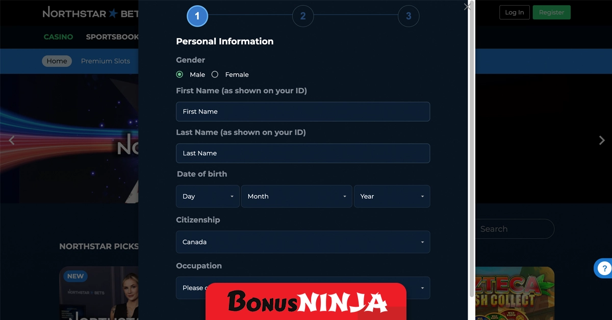Viewport: 612px width, 320px height.
Task: Open the Year of birth dropdown
Action: [392, 196]
